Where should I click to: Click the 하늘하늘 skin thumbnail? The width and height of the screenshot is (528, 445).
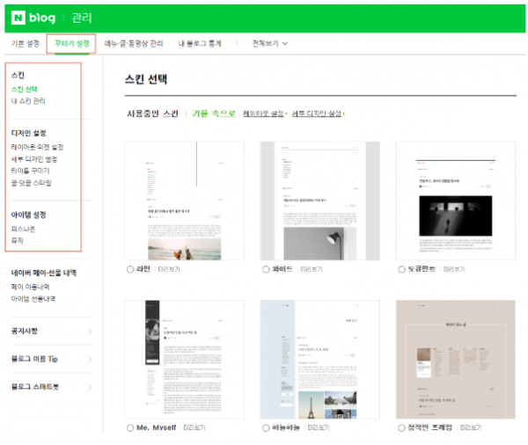(320, 360)
